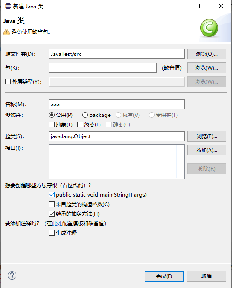Click 完成(F) to finish
The height and width of the screenshot is (288, 232).
click(164, 276)
